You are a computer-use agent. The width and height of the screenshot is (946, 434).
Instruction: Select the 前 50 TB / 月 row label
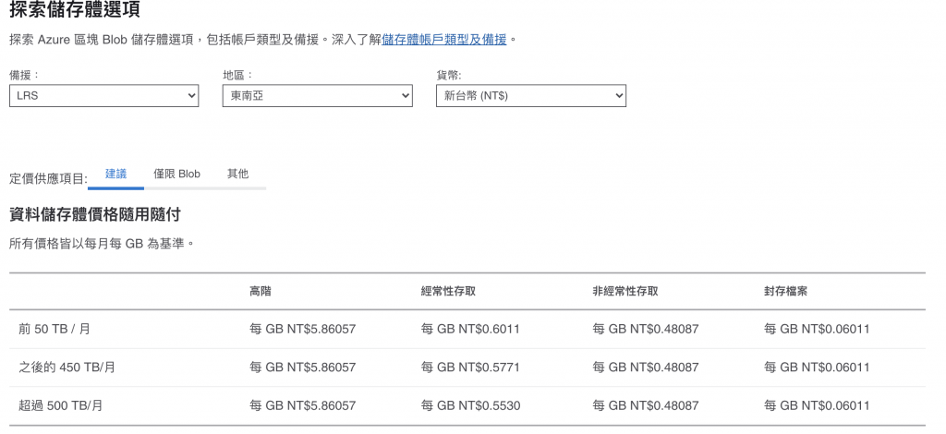55,329
